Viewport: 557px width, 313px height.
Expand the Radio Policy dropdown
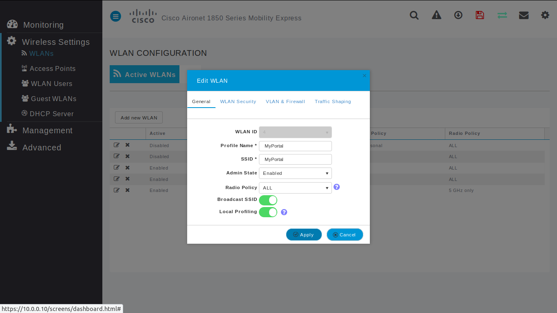coord(295,188)
